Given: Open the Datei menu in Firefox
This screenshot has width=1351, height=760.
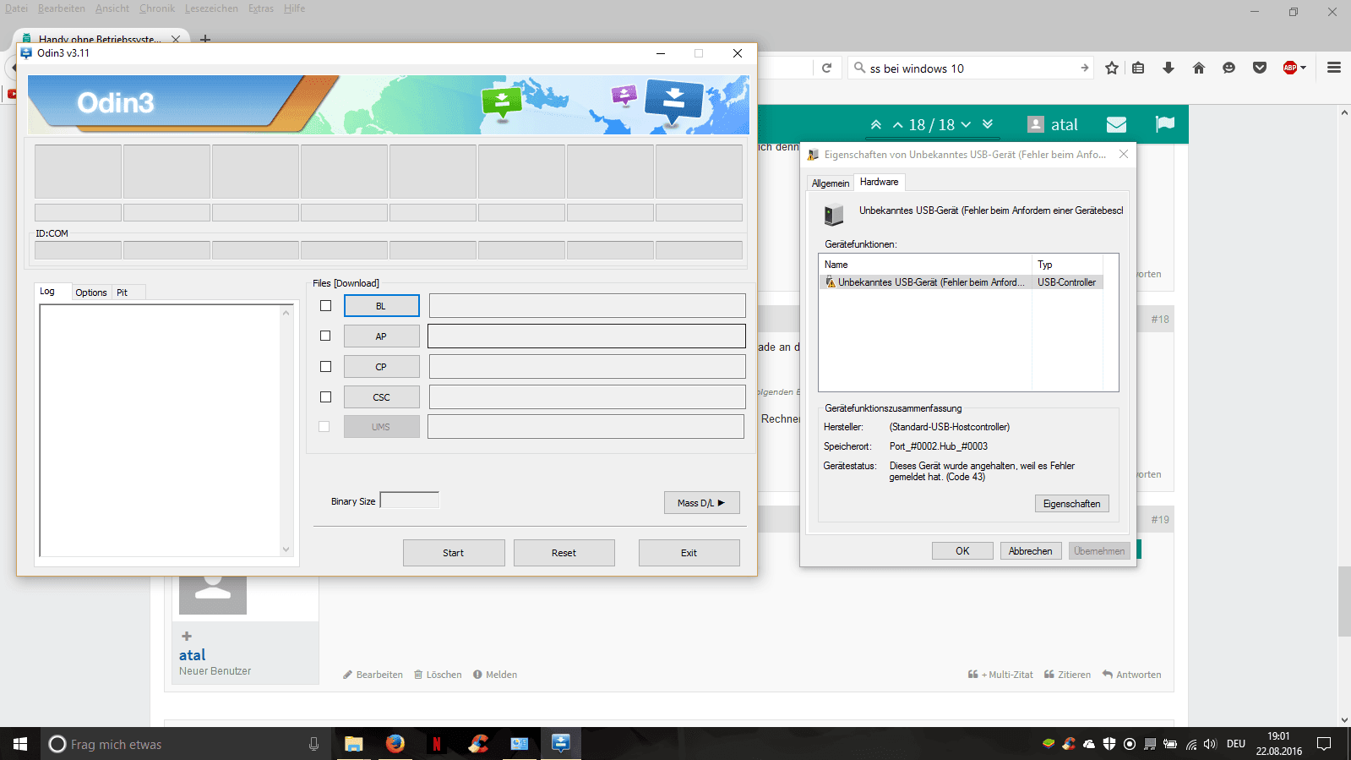Looking at the screenshot, I should click(x=16, y=8).
